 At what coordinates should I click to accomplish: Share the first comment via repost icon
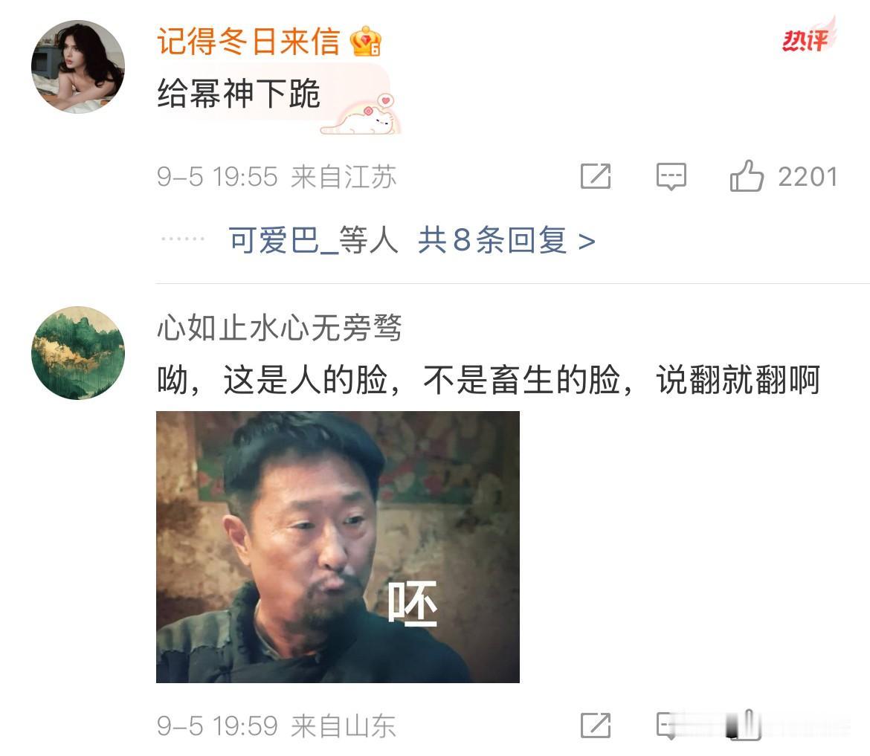pyautogui.click(x=596, y=176)
